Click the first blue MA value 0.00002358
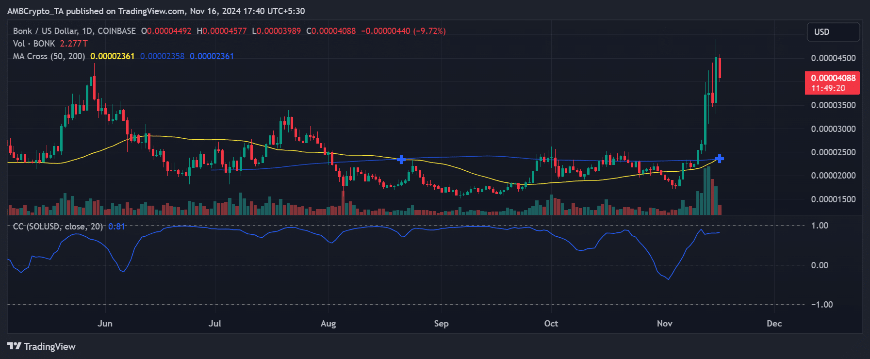 [162, 56]
